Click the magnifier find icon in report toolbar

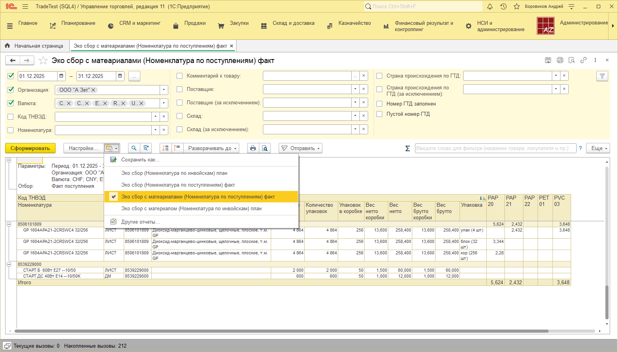pos(134,148)
